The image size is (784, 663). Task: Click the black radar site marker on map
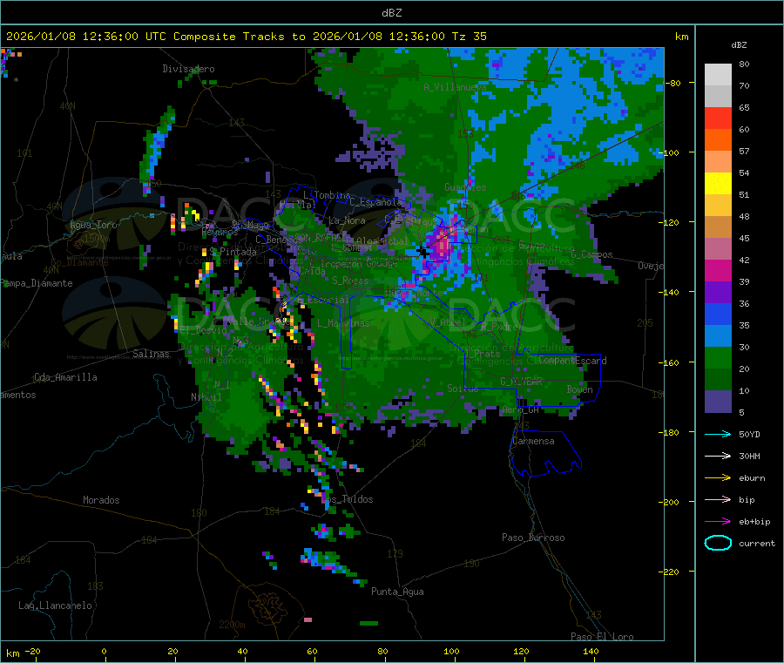(424, 253)
